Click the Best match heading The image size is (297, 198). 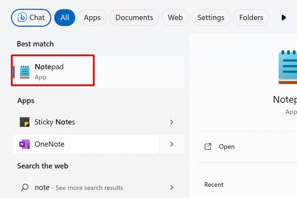(x=35, y=44)
